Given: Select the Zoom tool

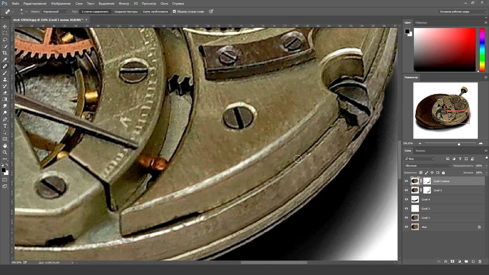Looking at the screenshot, I should pyautogui.click(x=5, y=152).
